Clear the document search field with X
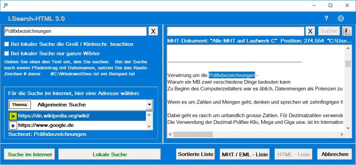 [x=310, y=31]
